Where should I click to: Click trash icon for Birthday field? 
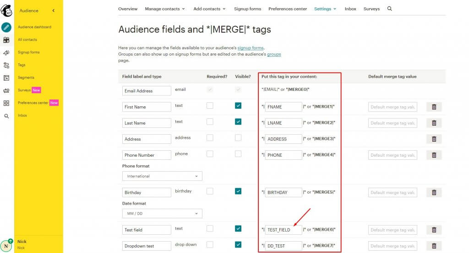434,192
